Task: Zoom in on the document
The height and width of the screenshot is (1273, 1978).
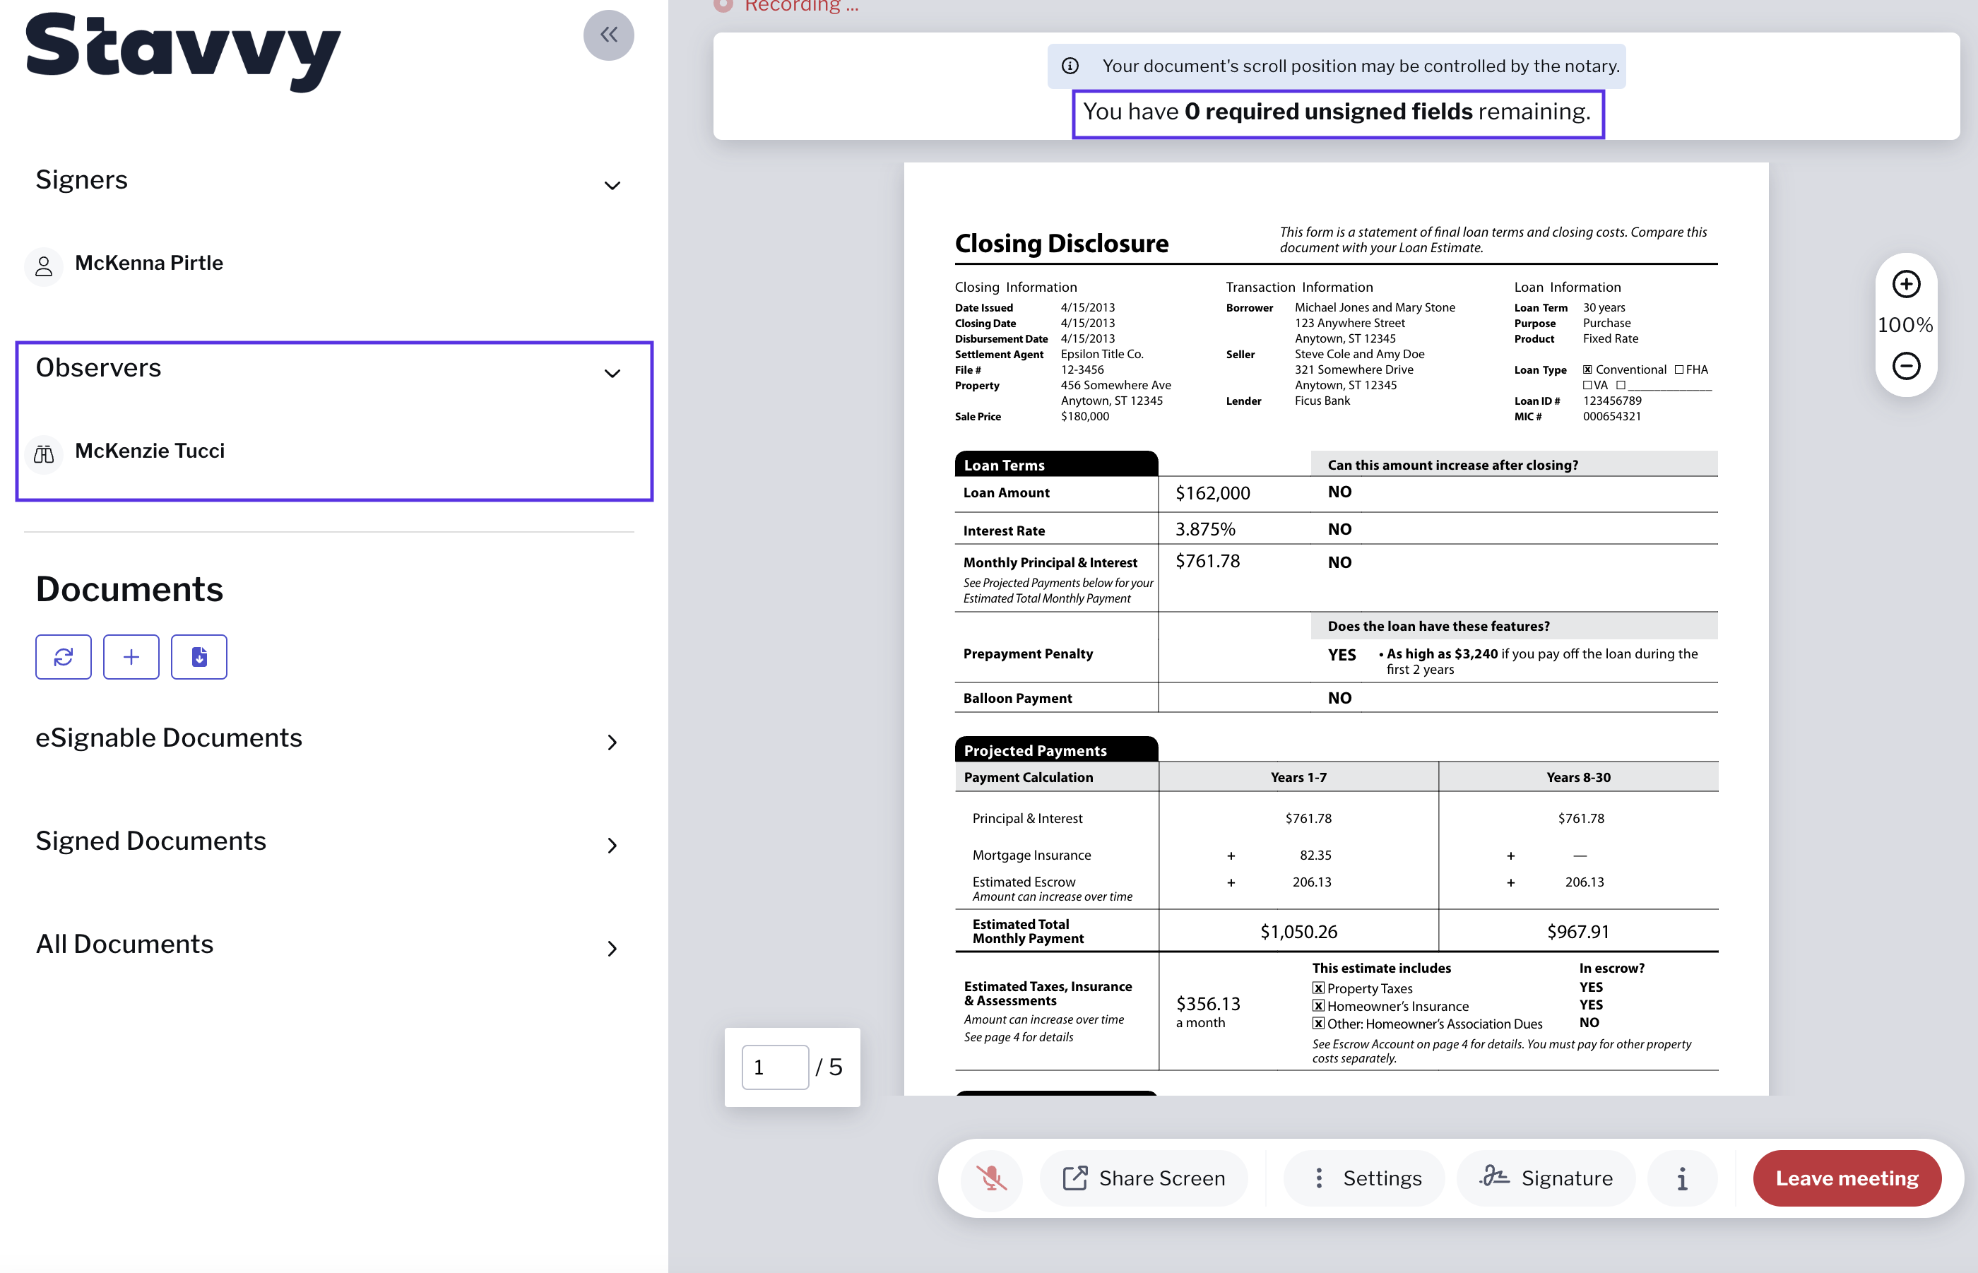Action: 1906,285
